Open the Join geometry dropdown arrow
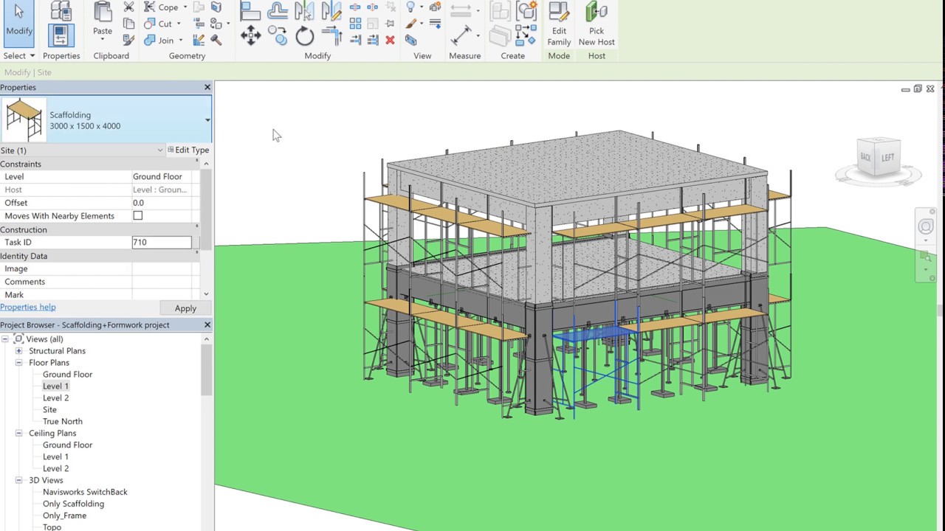 click(180, 41)
